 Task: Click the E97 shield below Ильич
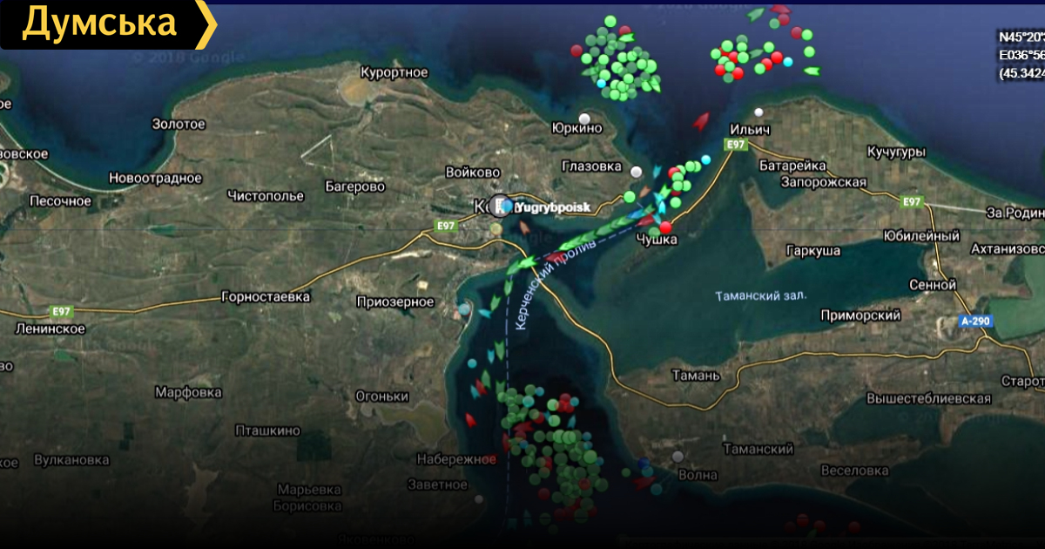coord(736,144)
